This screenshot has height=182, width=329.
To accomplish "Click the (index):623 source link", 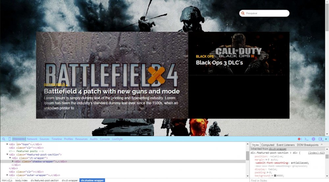I will (x=316, y=153).
